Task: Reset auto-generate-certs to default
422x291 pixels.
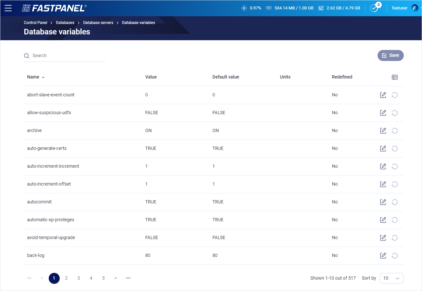Action: pos(395,149)
